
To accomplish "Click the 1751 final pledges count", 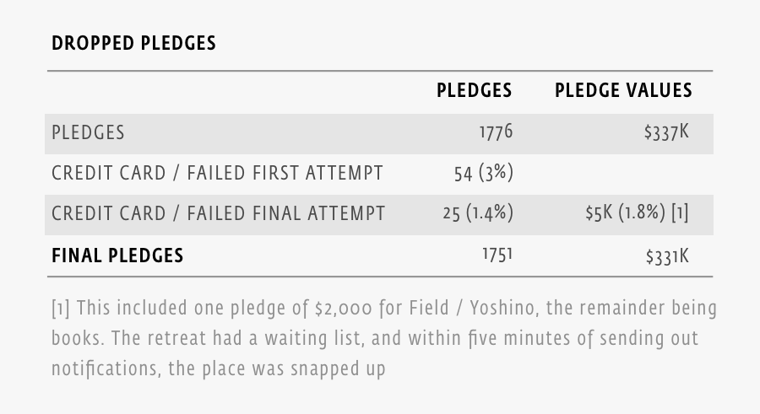I will coord(497,255).
